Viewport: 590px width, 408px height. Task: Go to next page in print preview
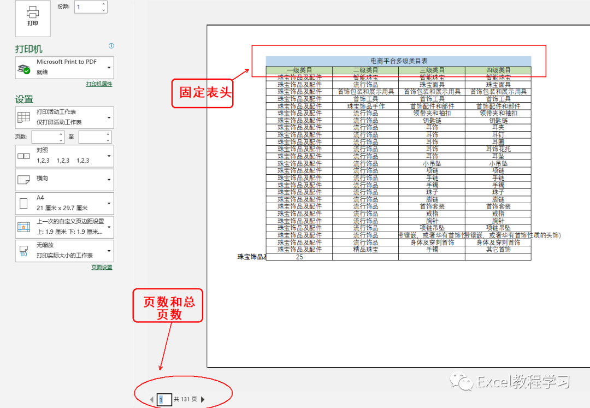point(203,399)
